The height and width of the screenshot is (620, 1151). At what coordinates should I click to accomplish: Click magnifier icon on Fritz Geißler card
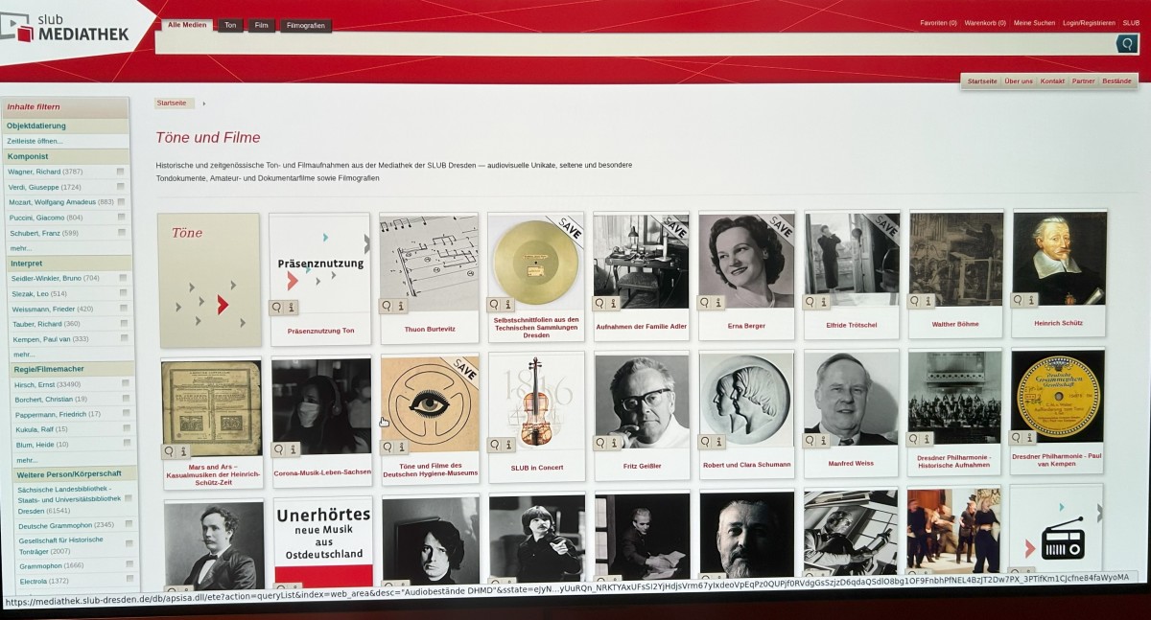600,443
